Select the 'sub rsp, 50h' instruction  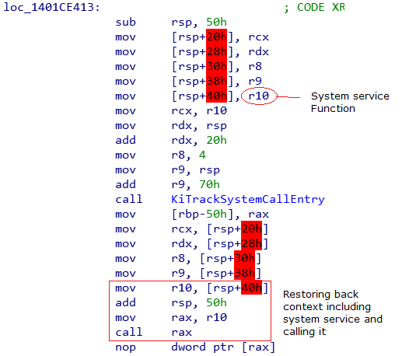tap(171, 23)
